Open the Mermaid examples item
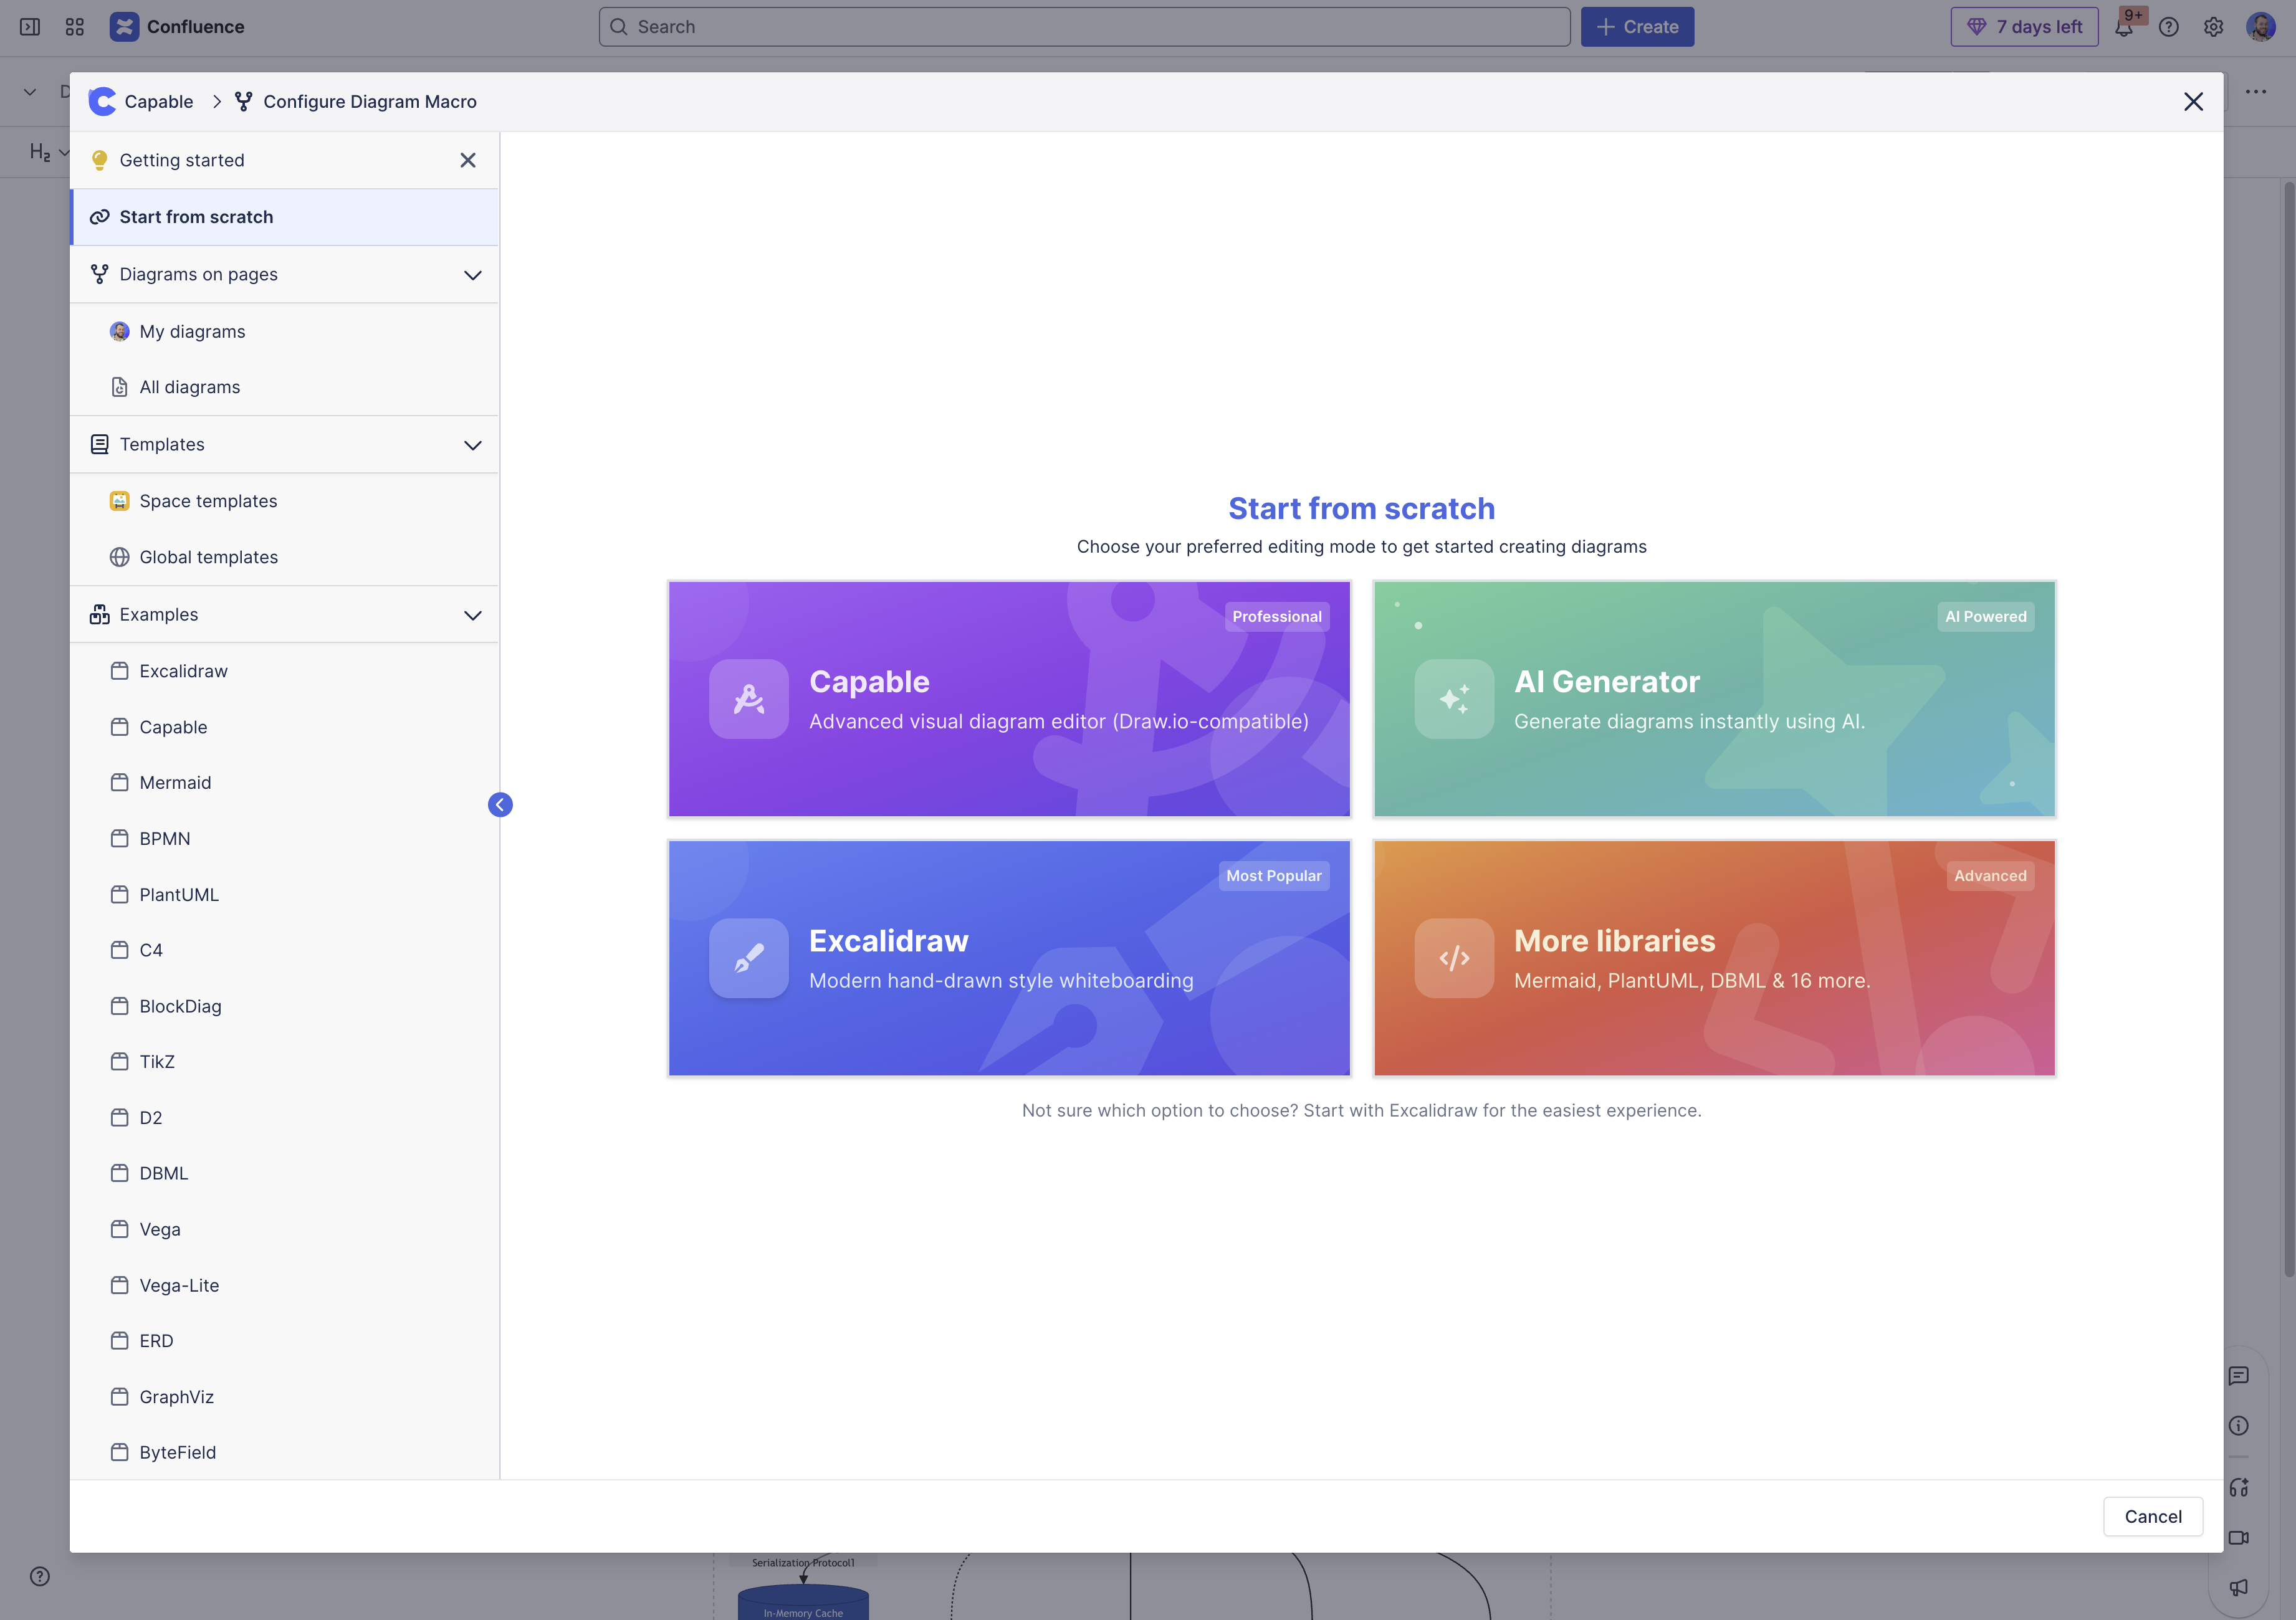The height and width of the screenshot is (1620, 2296). click(x=175, y=783)
